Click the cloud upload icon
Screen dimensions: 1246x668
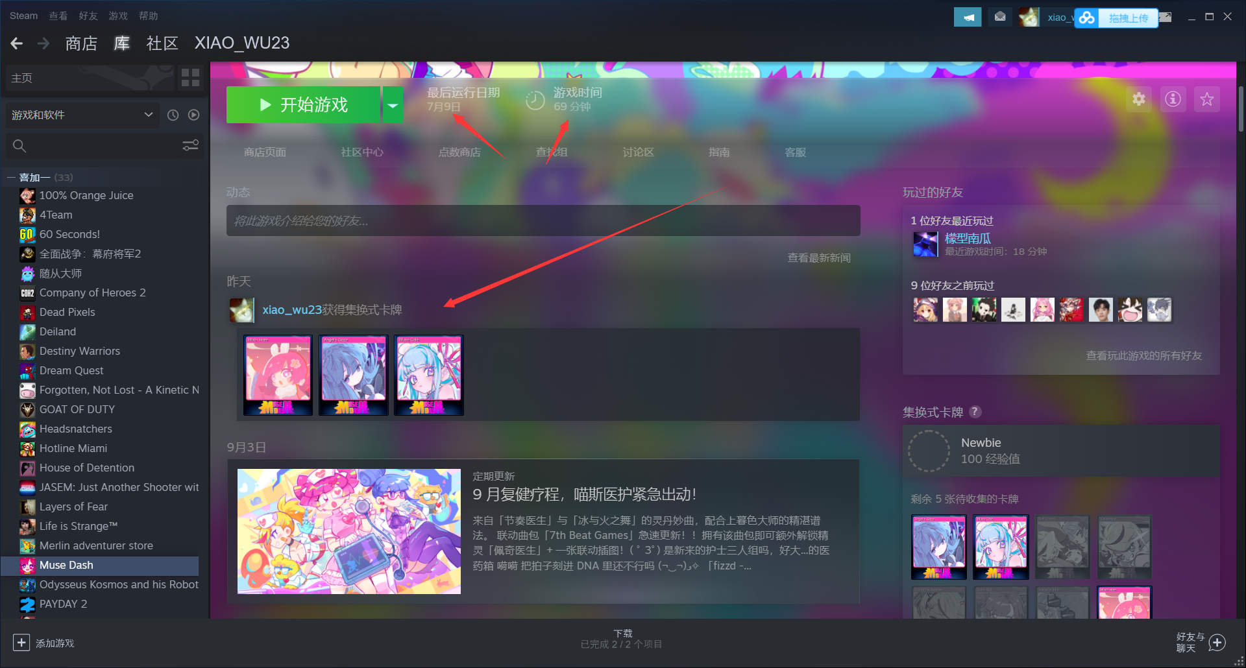point(1087,18)
